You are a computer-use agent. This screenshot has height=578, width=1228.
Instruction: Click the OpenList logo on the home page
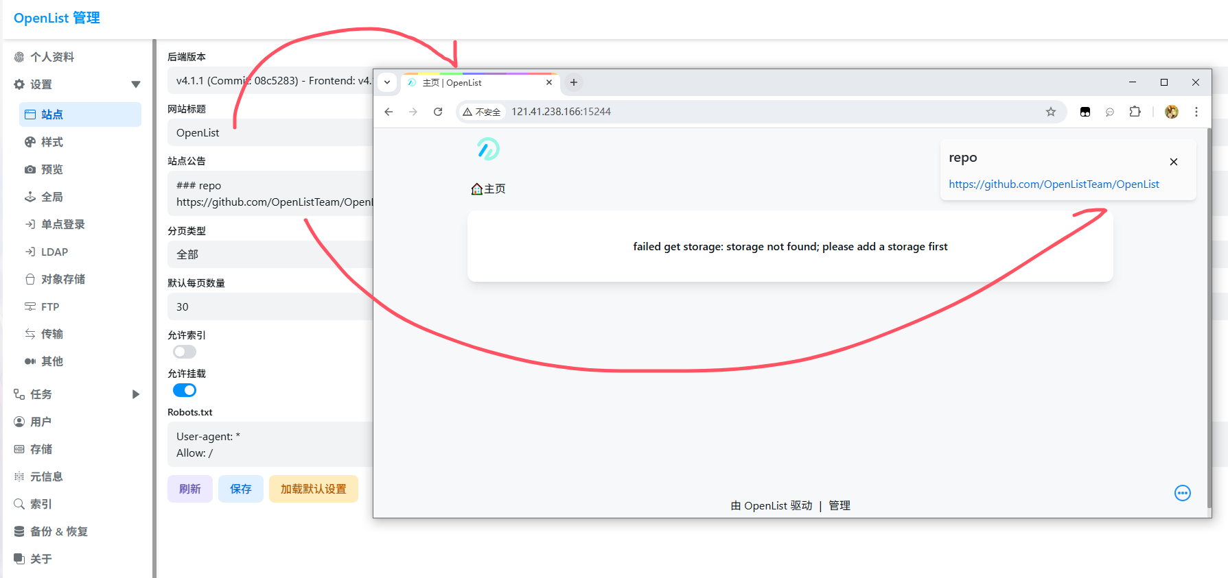(x=488, y=149)
